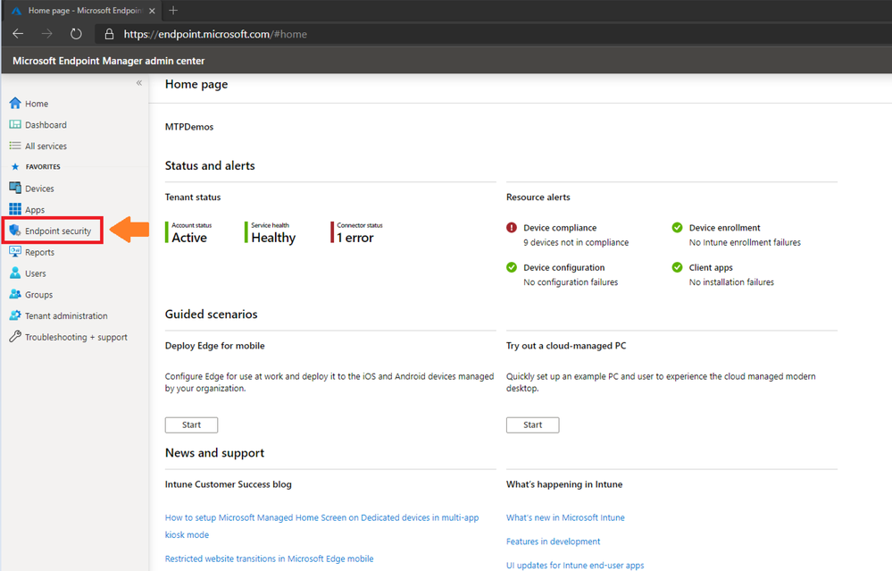The height and width of the screenshot is (571, 892).
Task: Collapse the sidebar navigation menu
Action: pyautogui.click(x=138, y=83)
